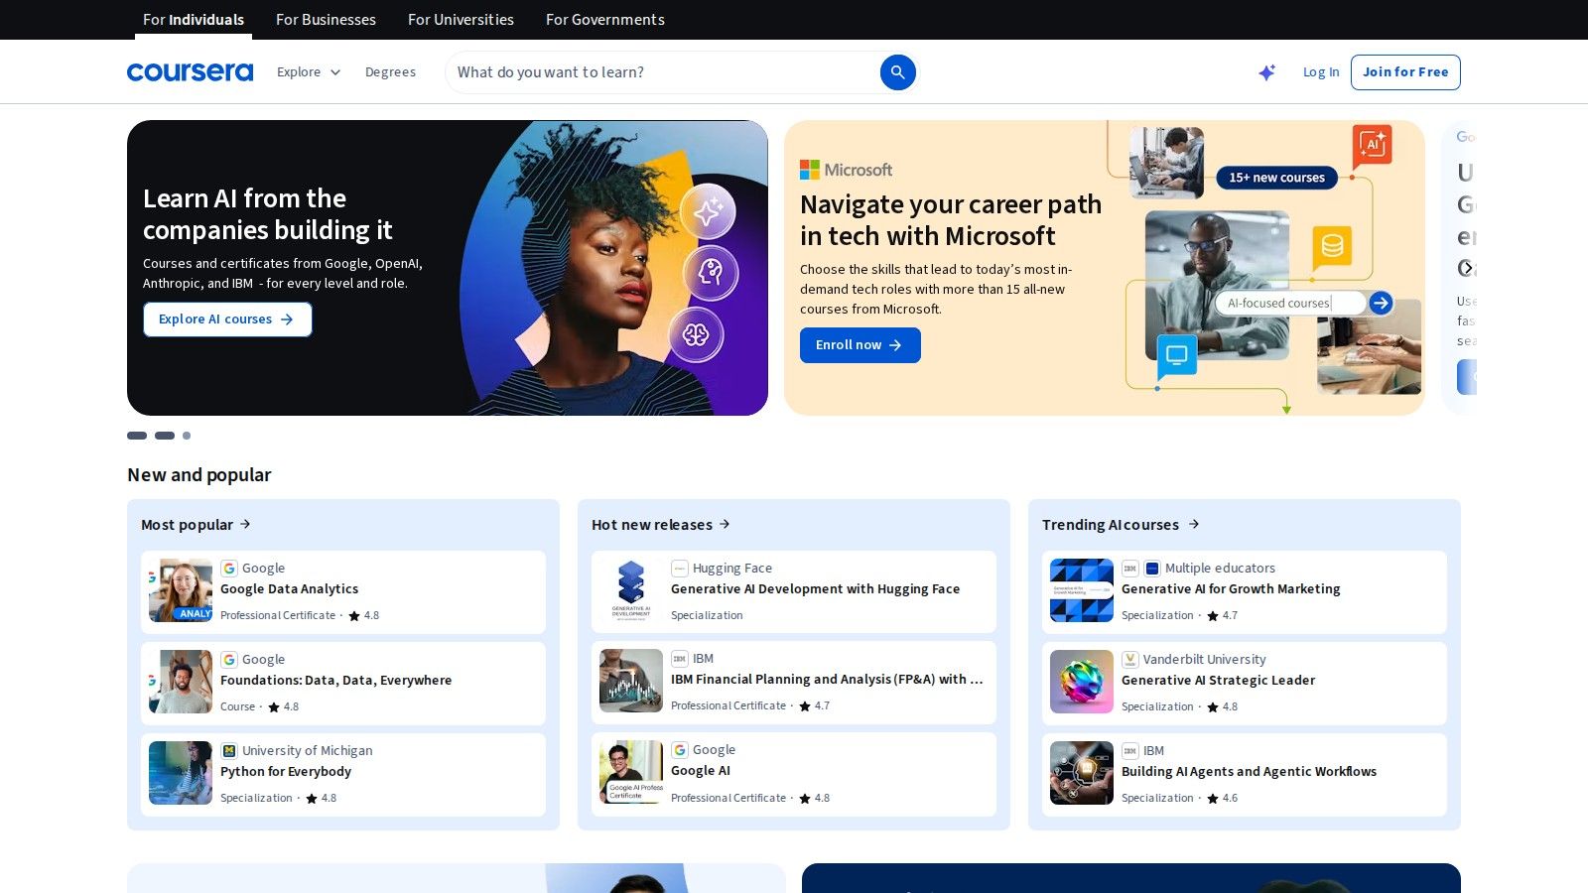
Task: Click the arrow next to Most popular
Action: [x=245, y=524]
